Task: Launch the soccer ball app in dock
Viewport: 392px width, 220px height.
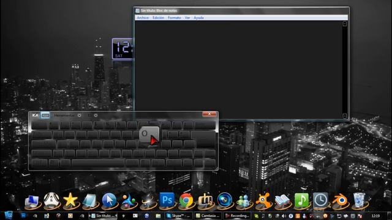Action: (51, 200)
